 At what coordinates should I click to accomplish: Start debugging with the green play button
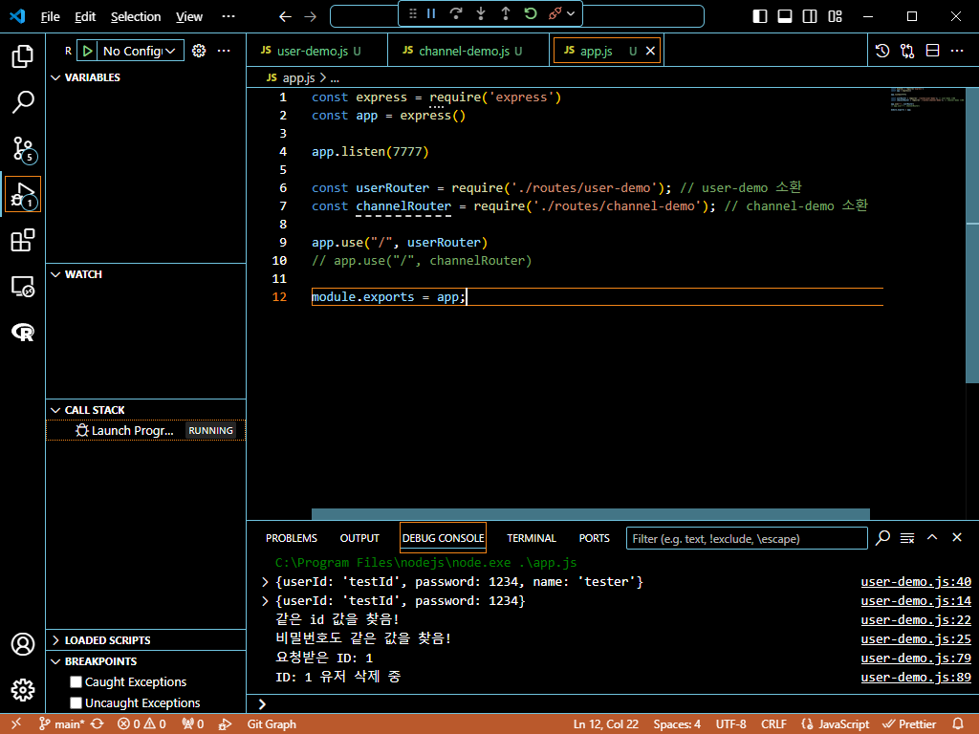click(x=87, y=51)
